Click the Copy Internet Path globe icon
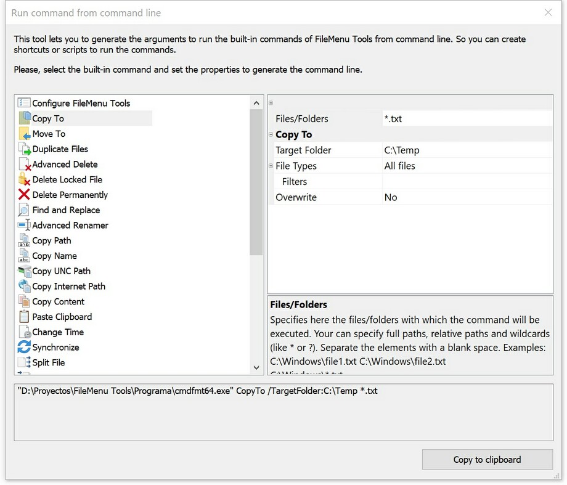Viewport: 567px width, 485px height. (x=24, y=286)
